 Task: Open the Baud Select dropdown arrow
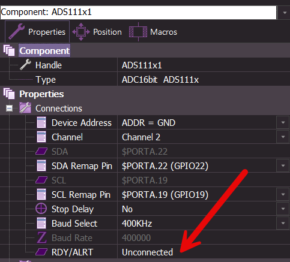(x=283, y=223)
